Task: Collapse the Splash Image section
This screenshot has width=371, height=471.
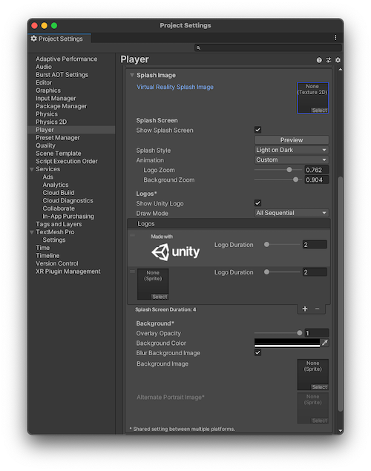Action: (132, 75)
